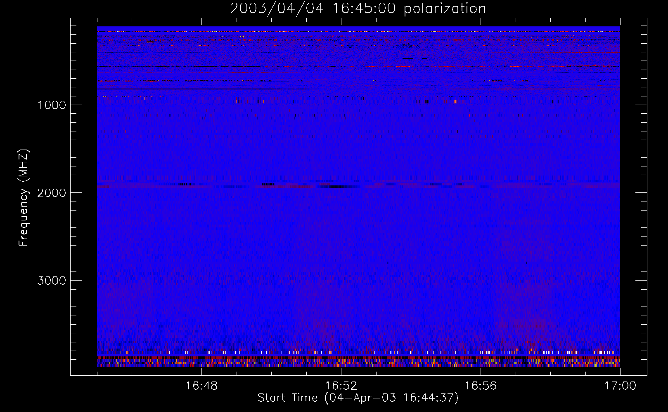Screen dimensions: 668x412
Task: Click the '3000' frequency axis label
Action: [x=52, y=281]
